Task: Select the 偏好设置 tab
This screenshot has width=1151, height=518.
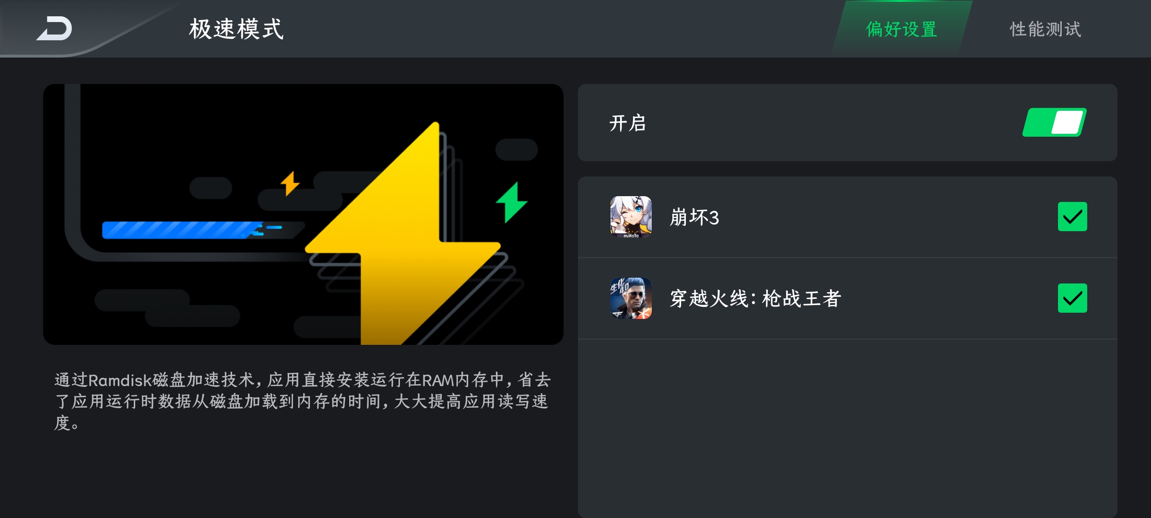Action: coord(902,29)
